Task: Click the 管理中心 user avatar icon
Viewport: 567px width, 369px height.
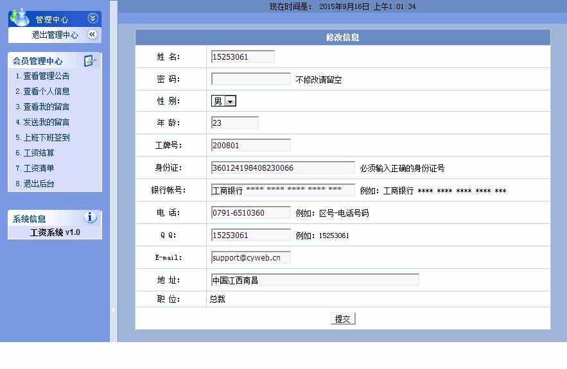Action: tap(19, 17)
